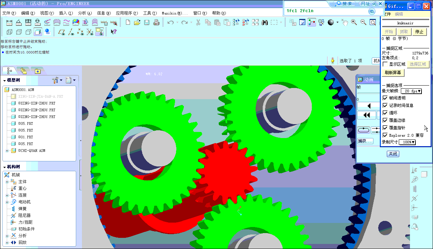The width and height of the screenshot is (433, 249).
Task: Uncheck 覆盖指针 option
Action: [385, 128]
